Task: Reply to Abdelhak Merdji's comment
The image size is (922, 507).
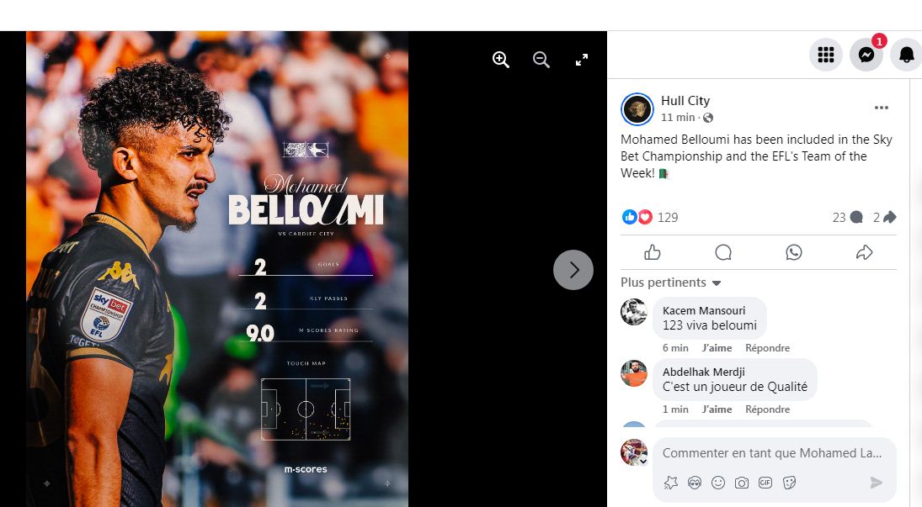Action: [x=767, y=409]
